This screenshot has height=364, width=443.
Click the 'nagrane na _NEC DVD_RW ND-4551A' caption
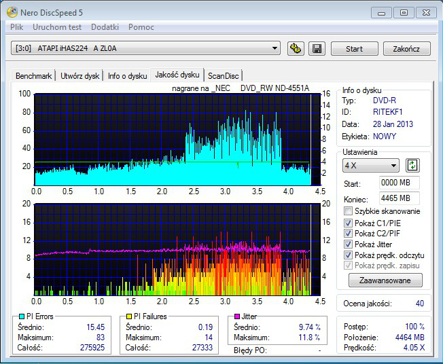coord(241,88)
